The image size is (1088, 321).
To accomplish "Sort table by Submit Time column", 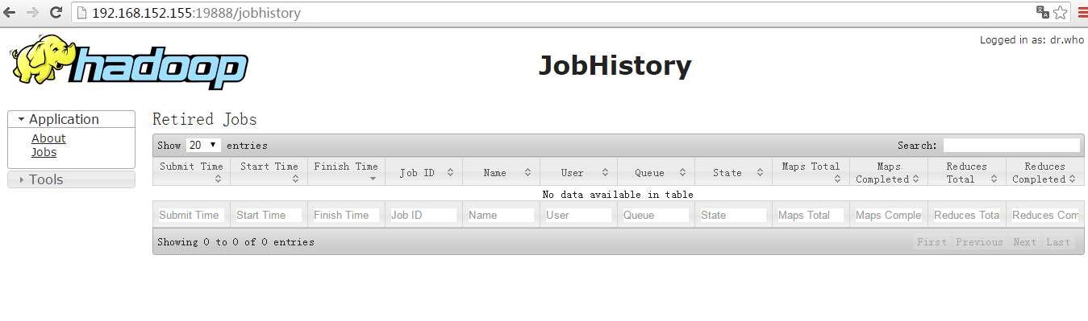I will [191, 171].
